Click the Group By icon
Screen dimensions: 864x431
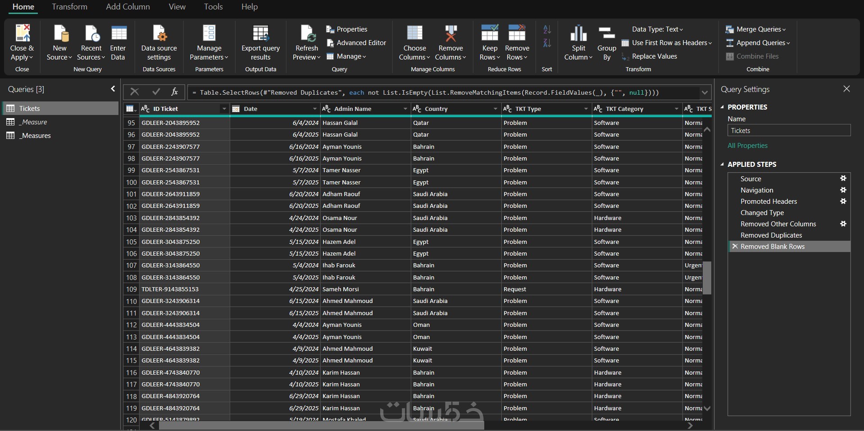point(607,33)
